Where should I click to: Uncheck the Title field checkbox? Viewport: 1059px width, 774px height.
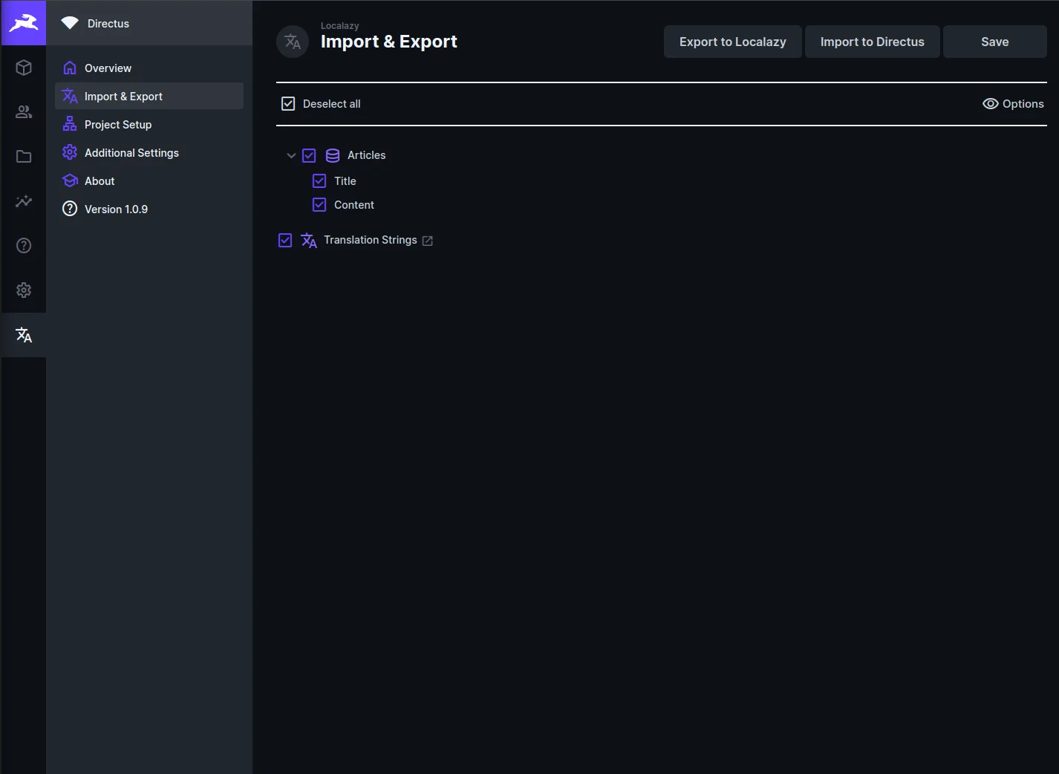[319, 181]
